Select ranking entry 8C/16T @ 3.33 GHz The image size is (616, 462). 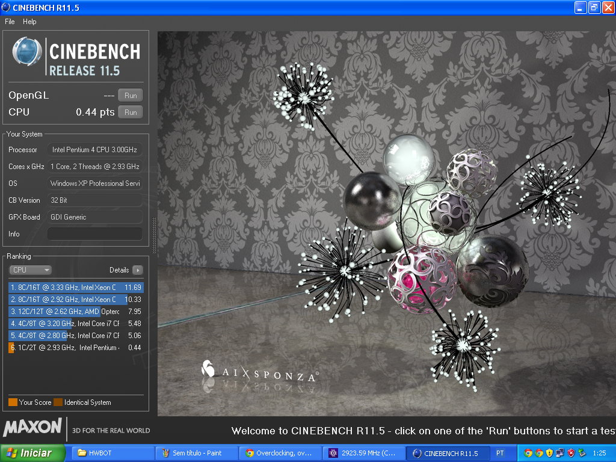[x=76, y=288]
